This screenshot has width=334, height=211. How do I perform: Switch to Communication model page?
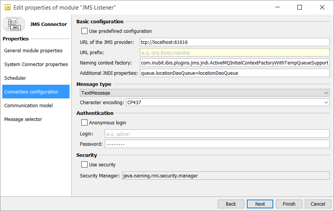29,106
